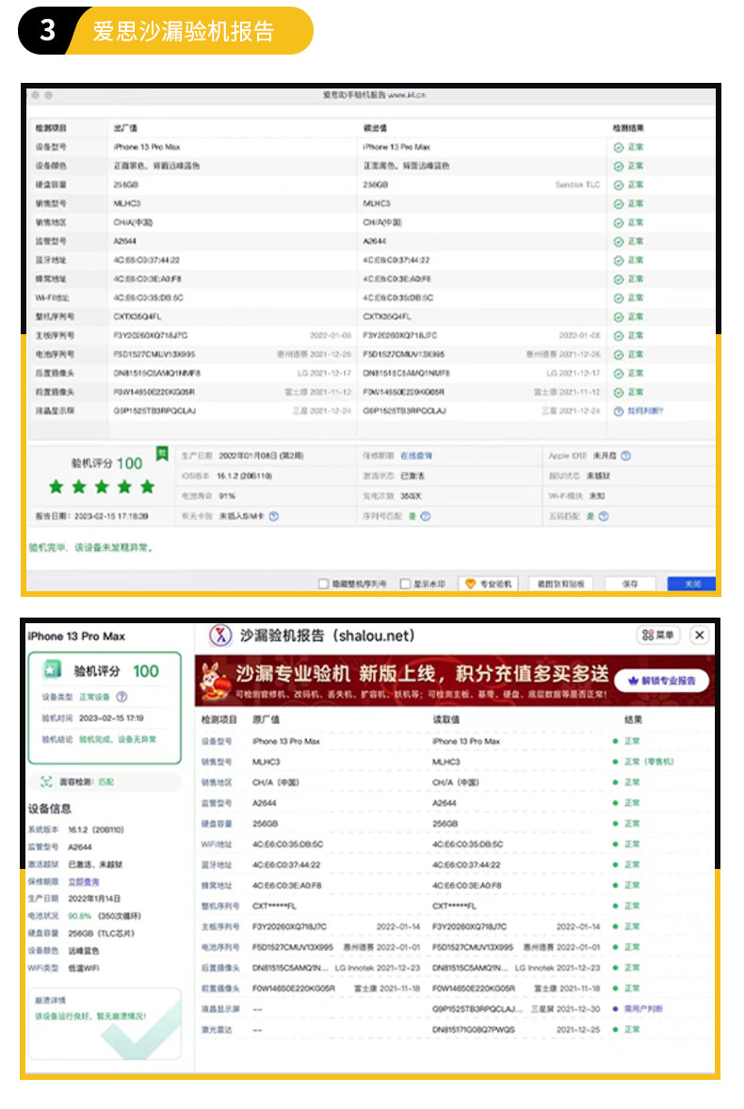
Task: Click the score card icon left of 验机评分 in 沙漏
Action: point(51,669)
